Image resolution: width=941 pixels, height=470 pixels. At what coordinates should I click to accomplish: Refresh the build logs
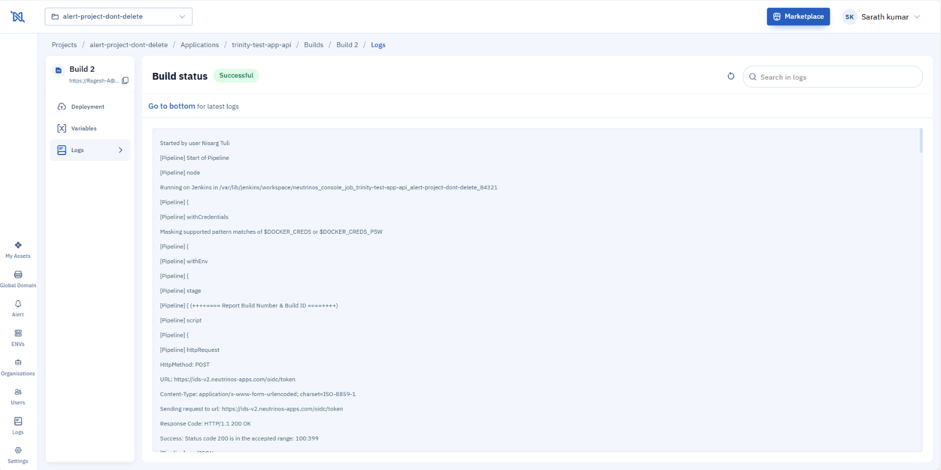tap(731, 76)
